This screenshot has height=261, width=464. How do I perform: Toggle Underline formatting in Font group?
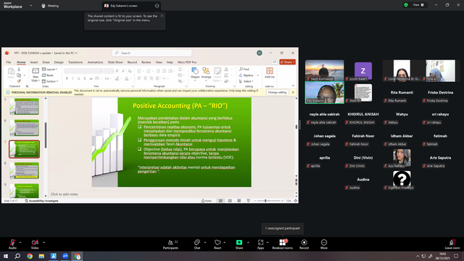pos(79,78)
